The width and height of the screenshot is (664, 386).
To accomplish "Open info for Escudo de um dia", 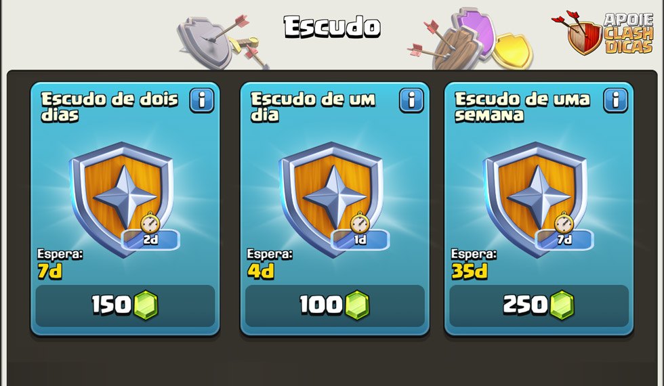I will click(x=411, y=100).
